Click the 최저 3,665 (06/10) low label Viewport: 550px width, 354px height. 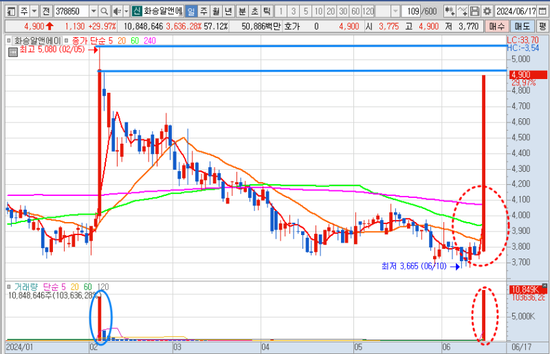[414, 266]
